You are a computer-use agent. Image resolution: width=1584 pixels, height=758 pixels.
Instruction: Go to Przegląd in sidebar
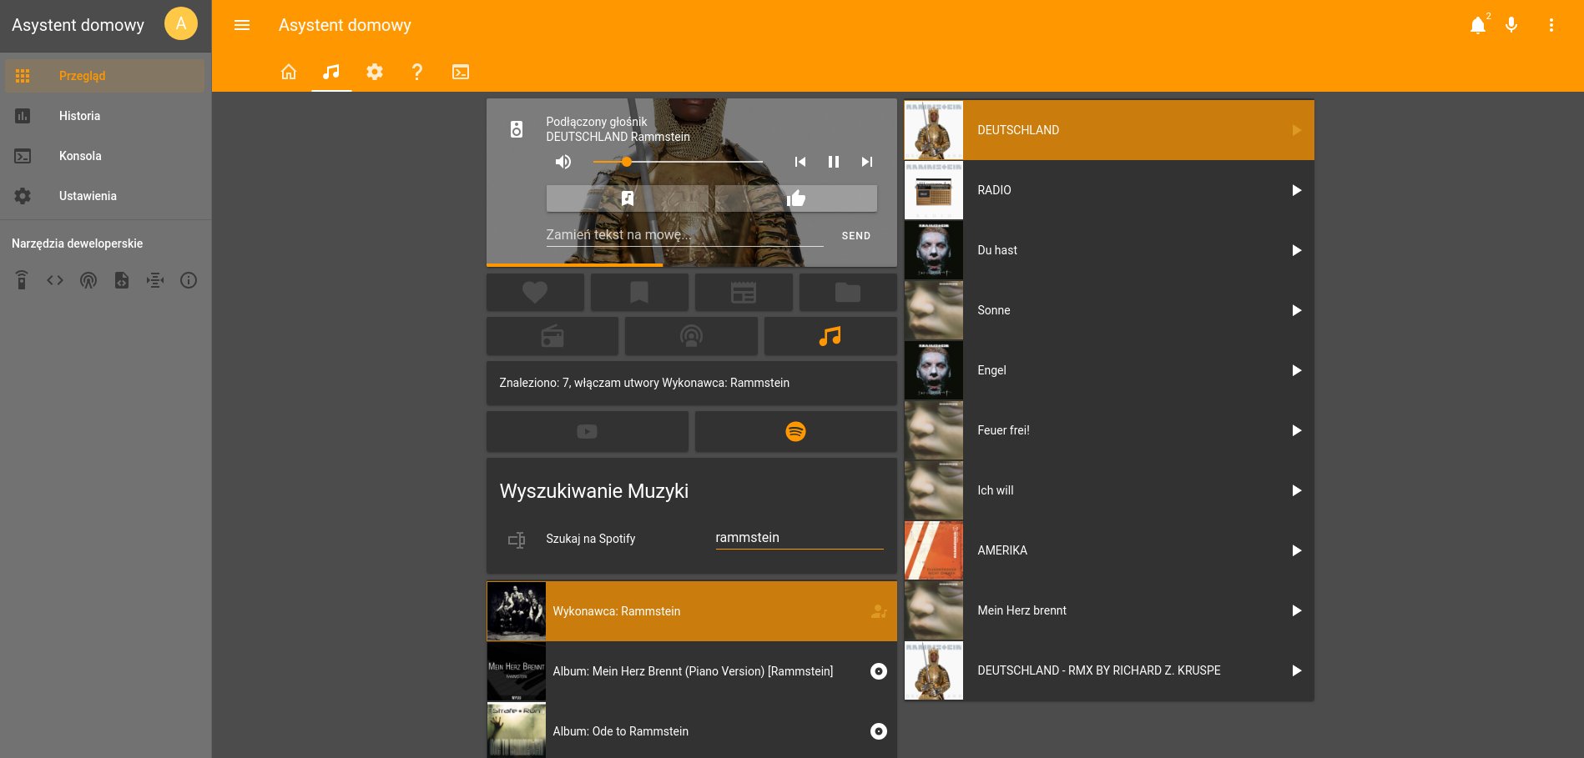coord(105,76)
